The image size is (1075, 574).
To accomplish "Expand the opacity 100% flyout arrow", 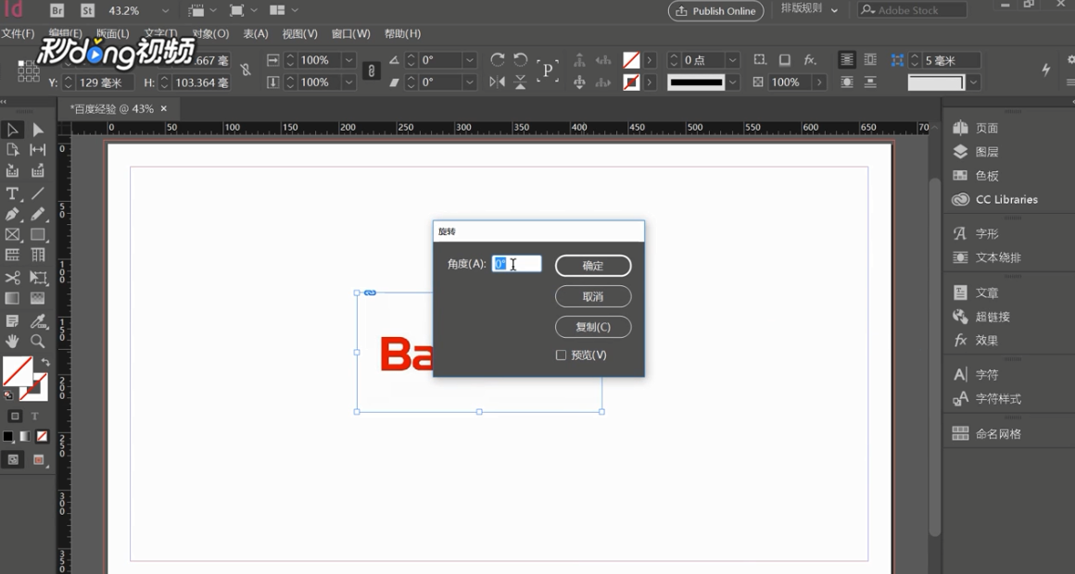I will 818,82.
